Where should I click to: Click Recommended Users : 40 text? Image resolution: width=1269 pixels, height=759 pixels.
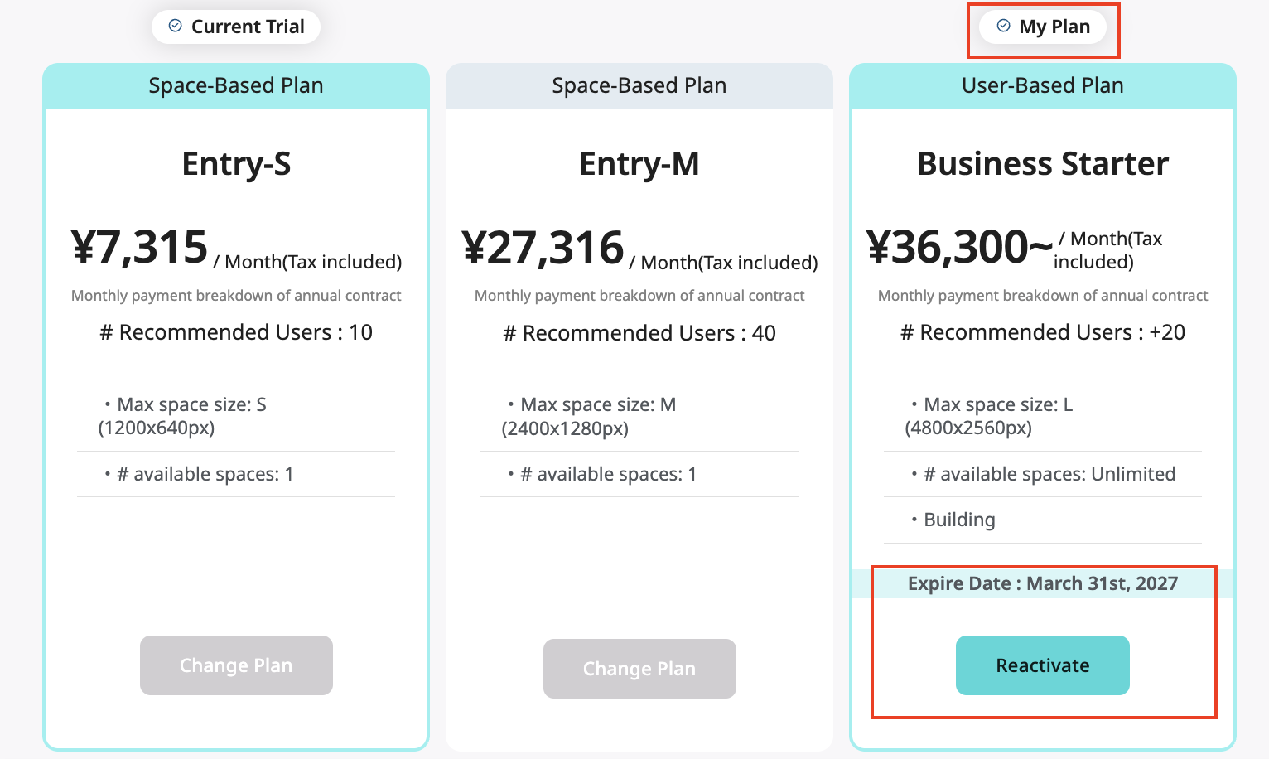pos(639,333)
